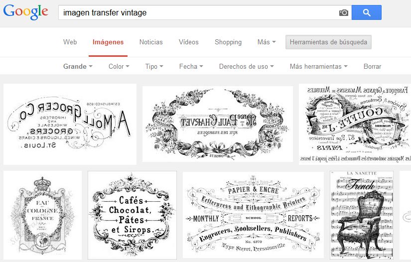
Task: Open the Paul Charvet floral frame image
Action: (218, 124)
